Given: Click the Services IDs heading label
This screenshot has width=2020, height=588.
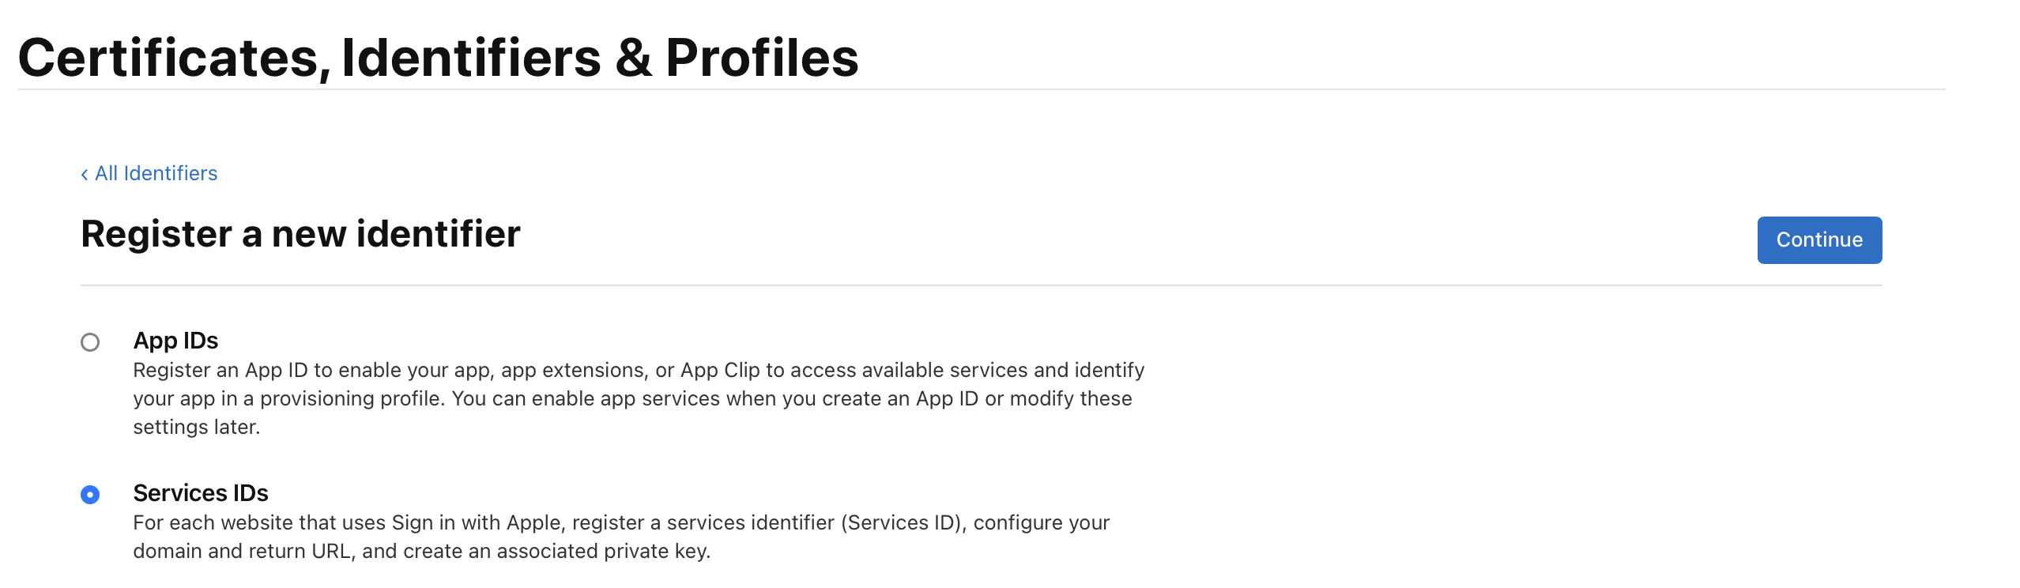Looking at the screenshot, I should coord(201,492).
